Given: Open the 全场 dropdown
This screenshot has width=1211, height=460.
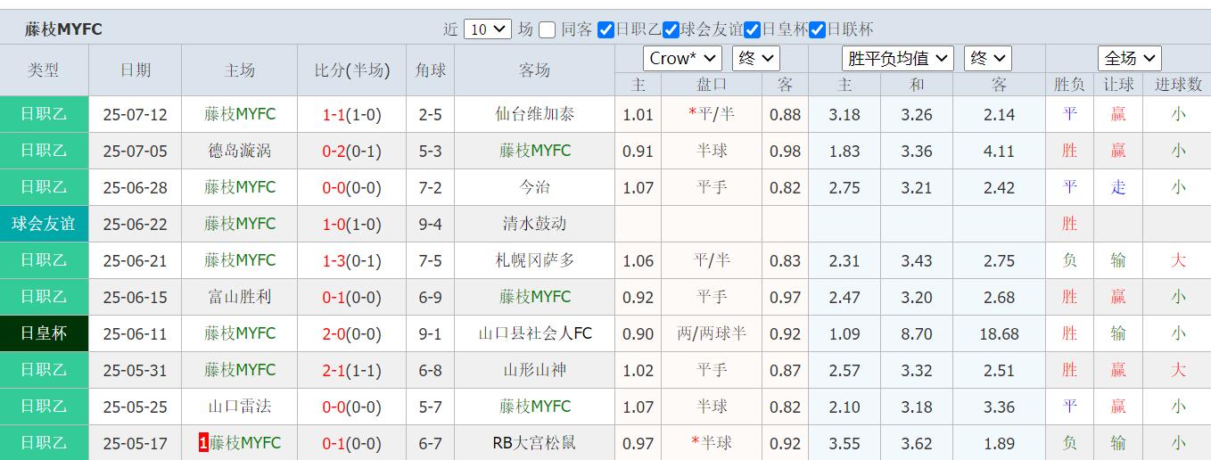Looking at the screenshot, I should pos(1130,59).
